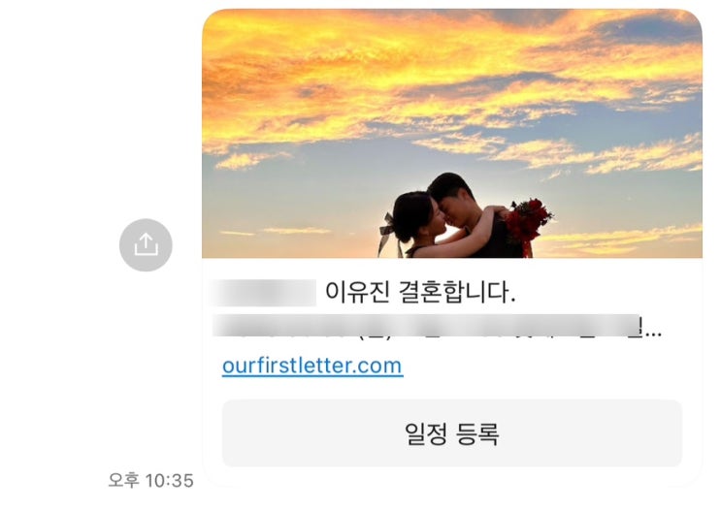Open the wedding invitation sunset photo

pyautogui.click(x=452, y=133)
